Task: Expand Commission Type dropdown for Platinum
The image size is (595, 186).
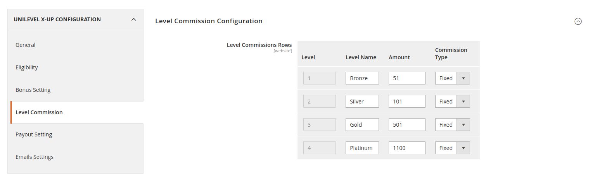Action: coord(452,148)
